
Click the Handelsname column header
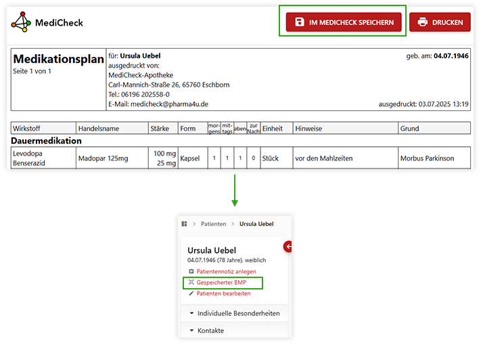pos(99,129)
